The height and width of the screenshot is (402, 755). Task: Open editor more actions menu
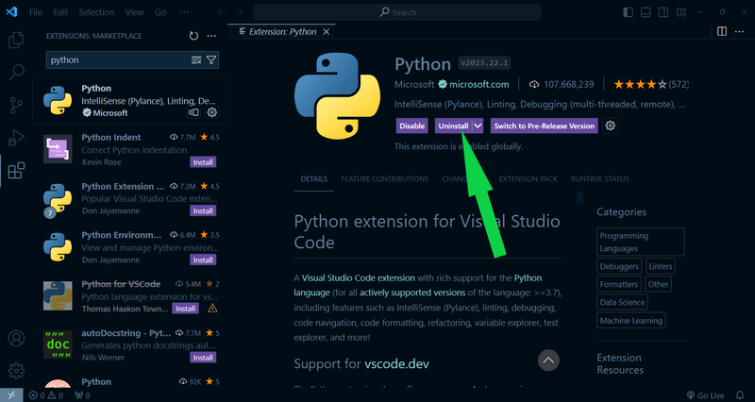coord(740,31)
